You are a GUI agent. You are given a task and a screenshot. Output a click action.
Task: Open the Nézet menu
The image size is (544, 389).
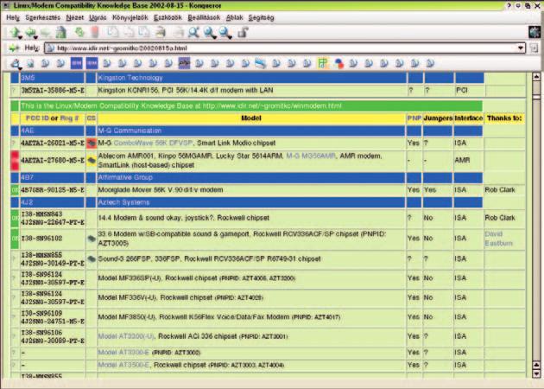[x=74, y=17]
